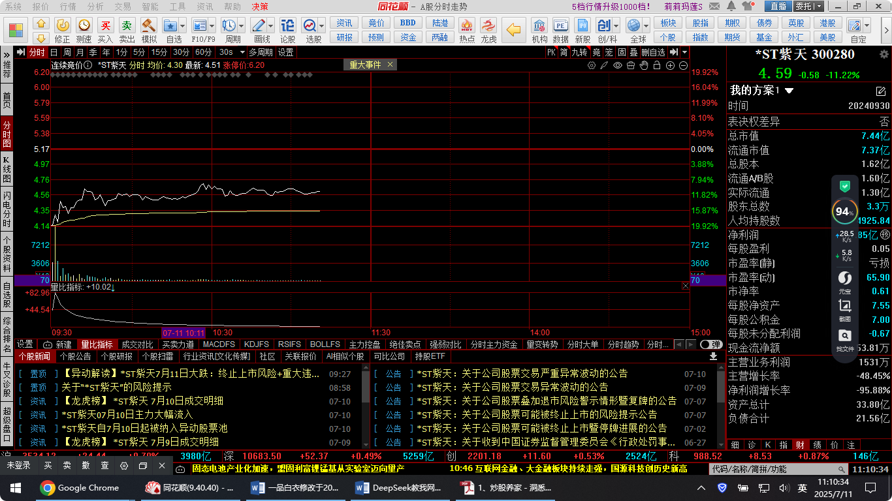
Task: Expand the 周期 dropdown arrow
Action: (243, 26)
